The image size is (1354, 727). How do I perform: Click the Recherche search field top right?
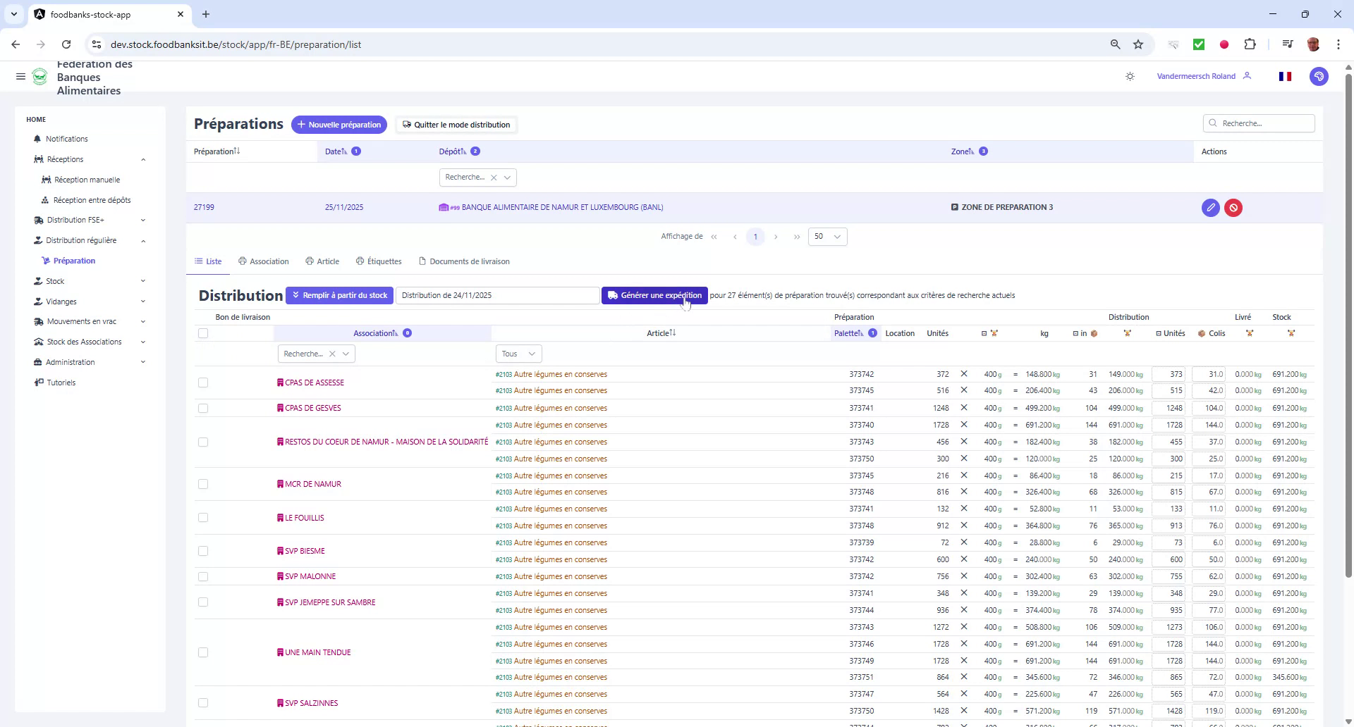click(x=1259, y=123)
